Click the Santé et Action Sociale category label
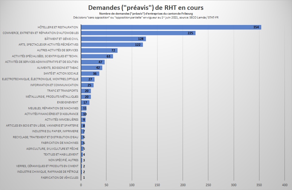292x190 pixels. [x=61, y=74]
